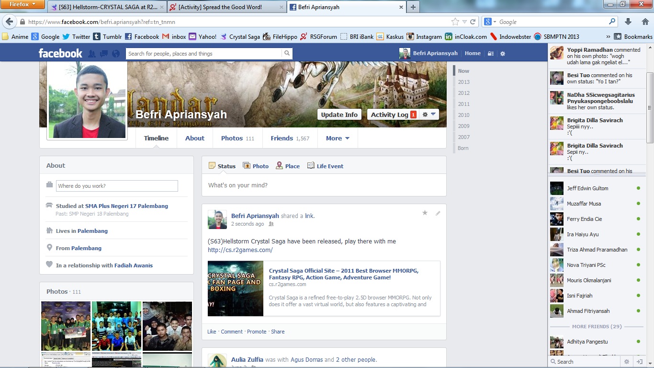Click the pencil edit icon on the post

[x=438, y=213]
